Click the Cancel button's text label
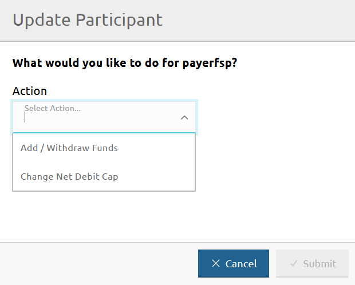The image size is (355, 285). [241, 264]
